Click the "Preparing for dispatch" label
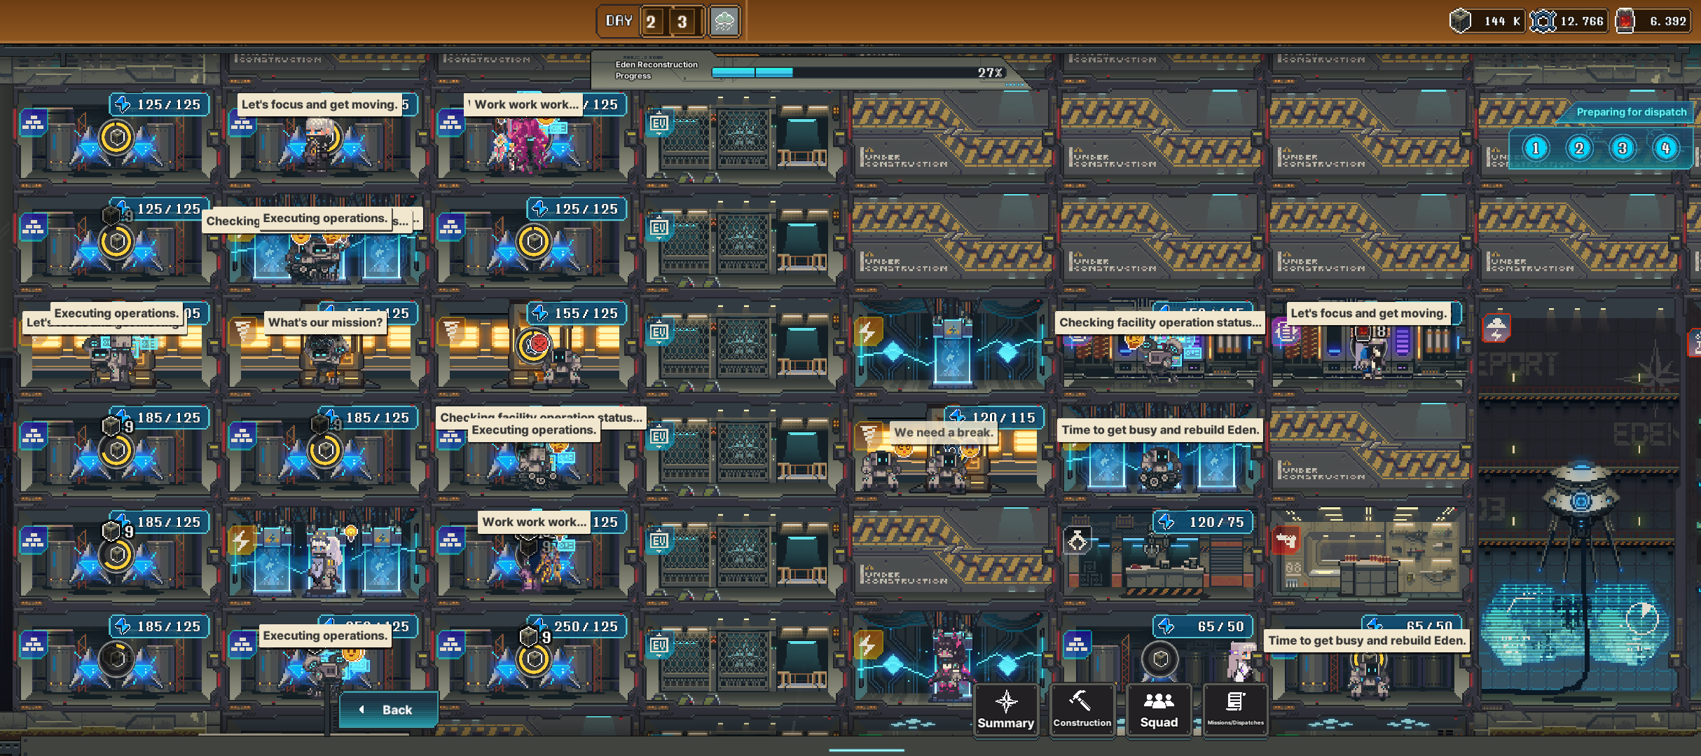This screenshot has width=1701, height=756. 1632,112
